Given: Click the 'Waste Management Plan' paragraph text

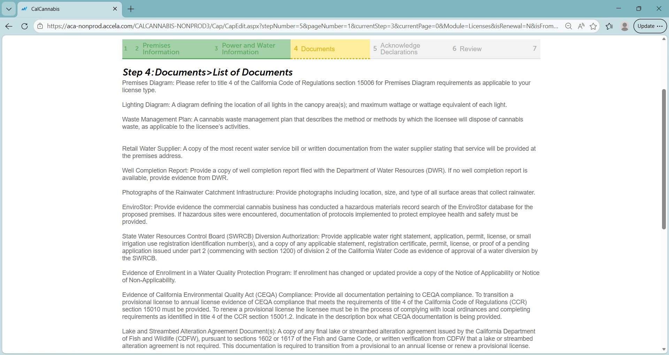Looking at the screenshot, I should (322, 123).
